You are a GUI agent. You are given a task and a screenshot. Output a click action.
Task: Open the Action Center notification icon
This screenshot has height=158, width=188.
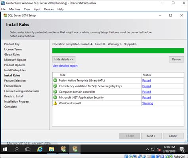click(182, 149)
